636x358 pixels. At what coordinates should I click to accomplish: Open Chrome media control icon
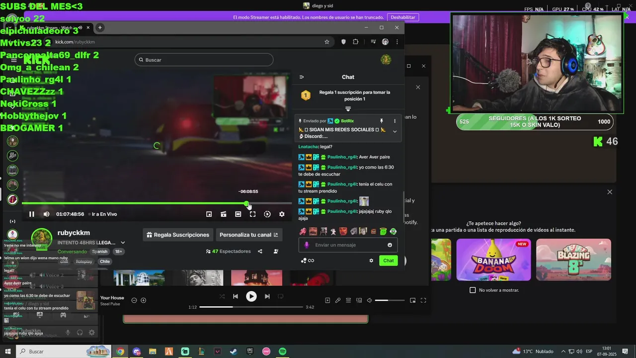pyautogui.click(x=373, y=42)
